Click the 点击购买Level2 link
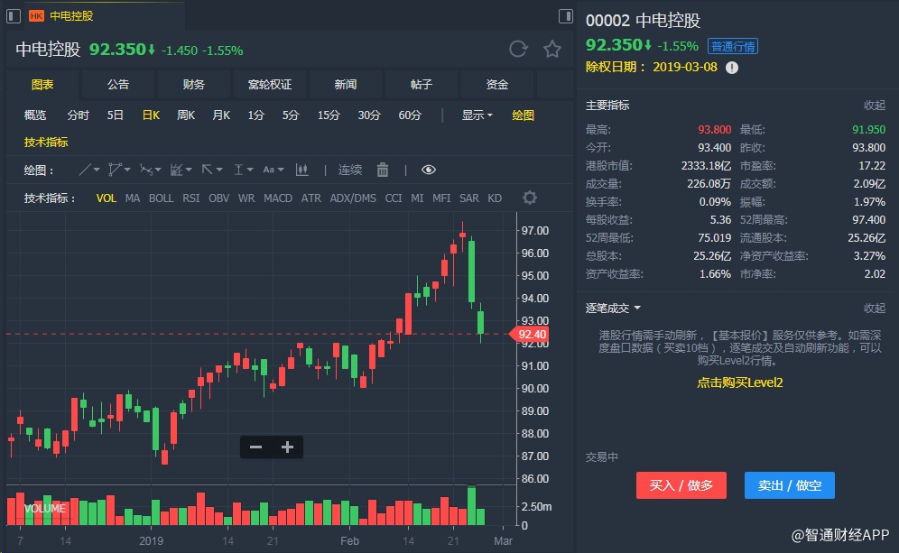The height and width of the screenshot is (553, 899). [x=739, y=382]
